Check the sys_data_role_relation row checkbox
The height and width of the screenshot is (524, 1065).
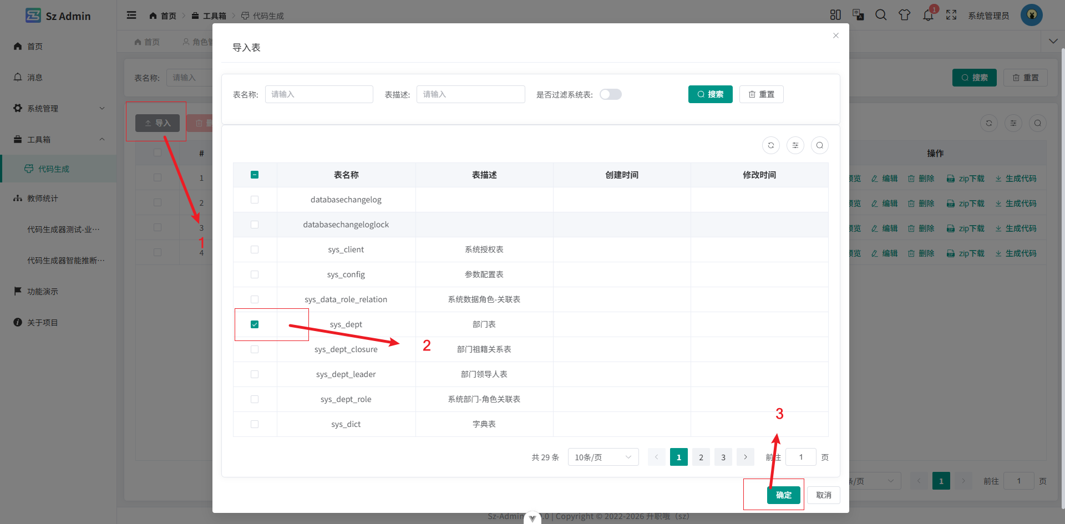pos(255,299)
